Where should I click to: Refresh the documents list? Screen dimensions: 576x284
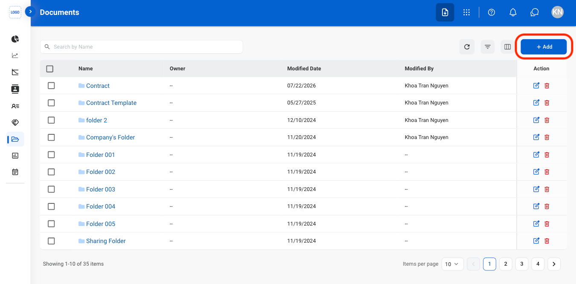(467, 47)
